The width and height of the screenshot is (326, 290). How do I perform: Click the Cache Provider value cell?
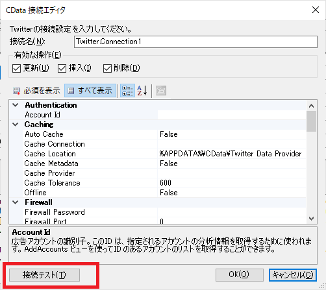point(232,173)
